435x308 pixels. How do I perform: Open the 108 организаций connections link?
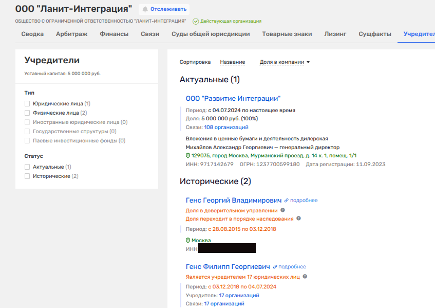click(x=226, y=127)
